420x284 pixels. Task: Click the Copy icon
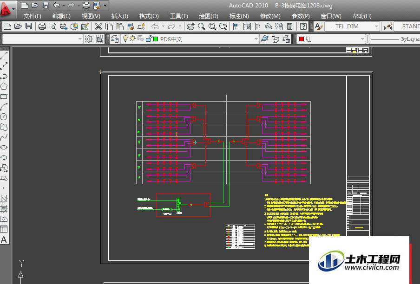click(109, 26)
